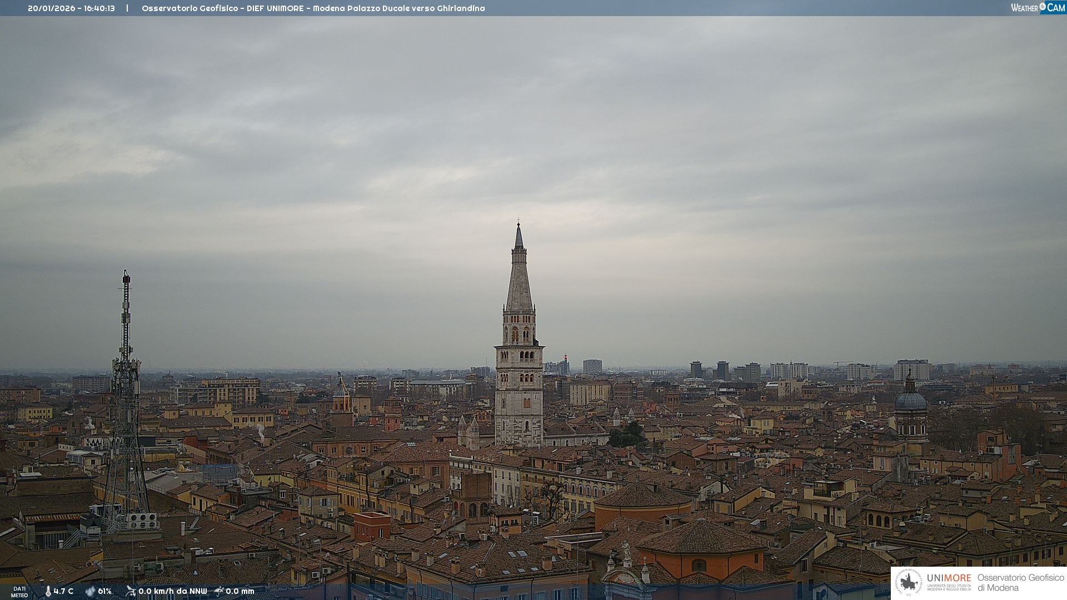Click the church dome on the right
This screenshot has height=600, width=1067.
(910, 400)
